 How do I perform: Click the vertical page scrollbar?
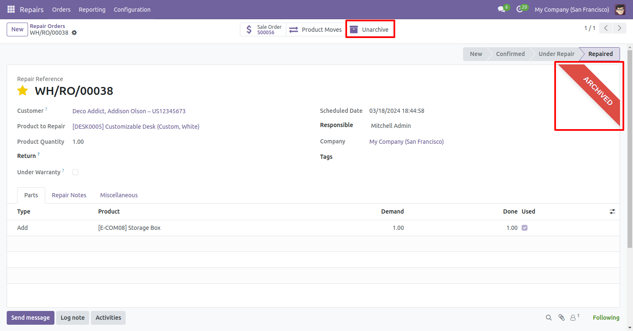[630, 146]
